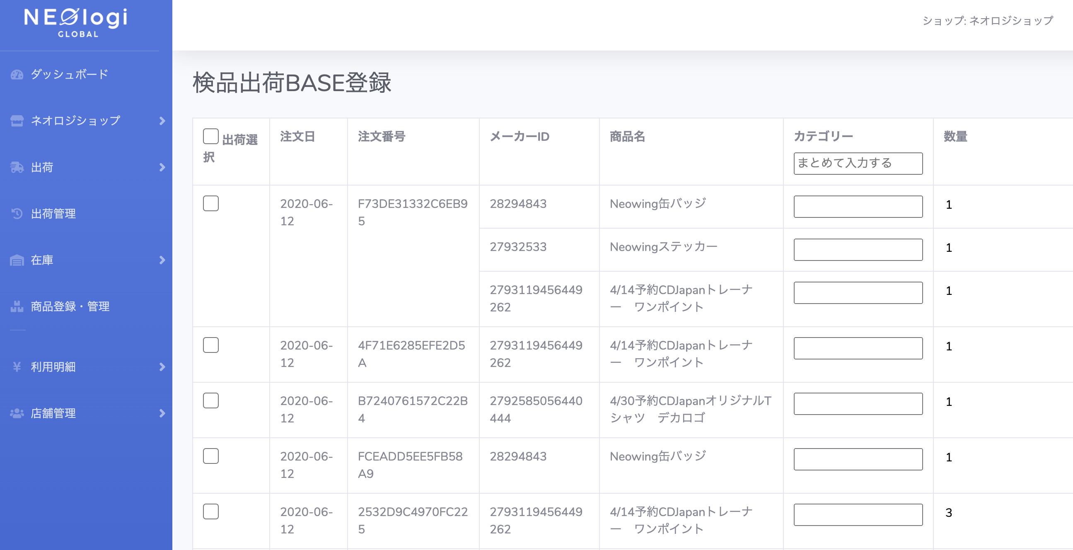This screenshot has height=550, width=1073.
Task: Click category field for order 2532D9C4970FC225
Action: [x=858, y=515]
